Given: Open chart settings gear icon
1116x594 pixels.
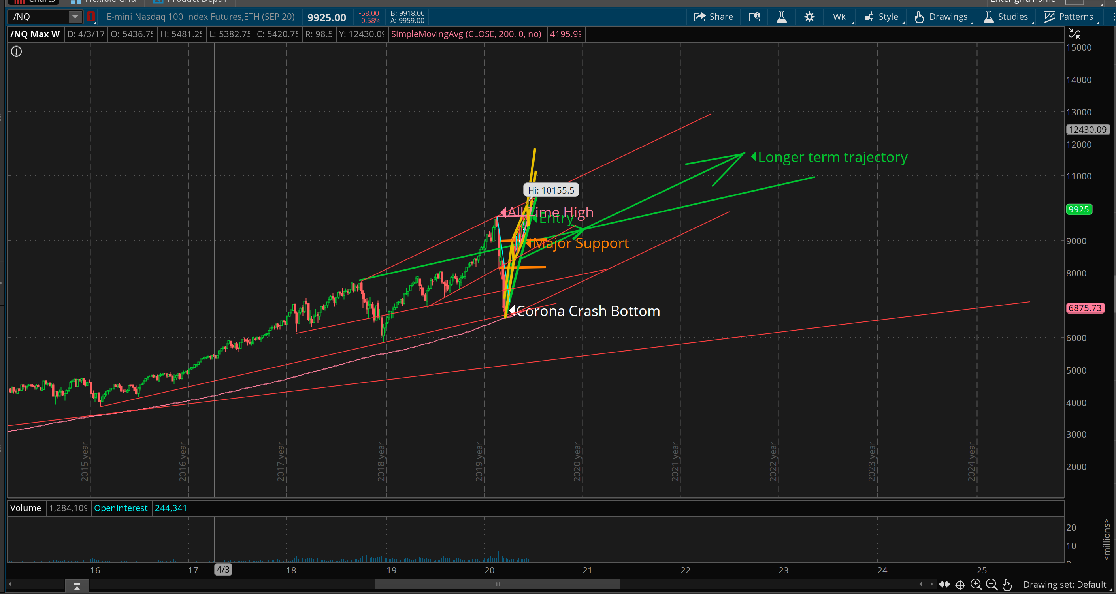Looking at the screenshot, I should pos(809,17).
